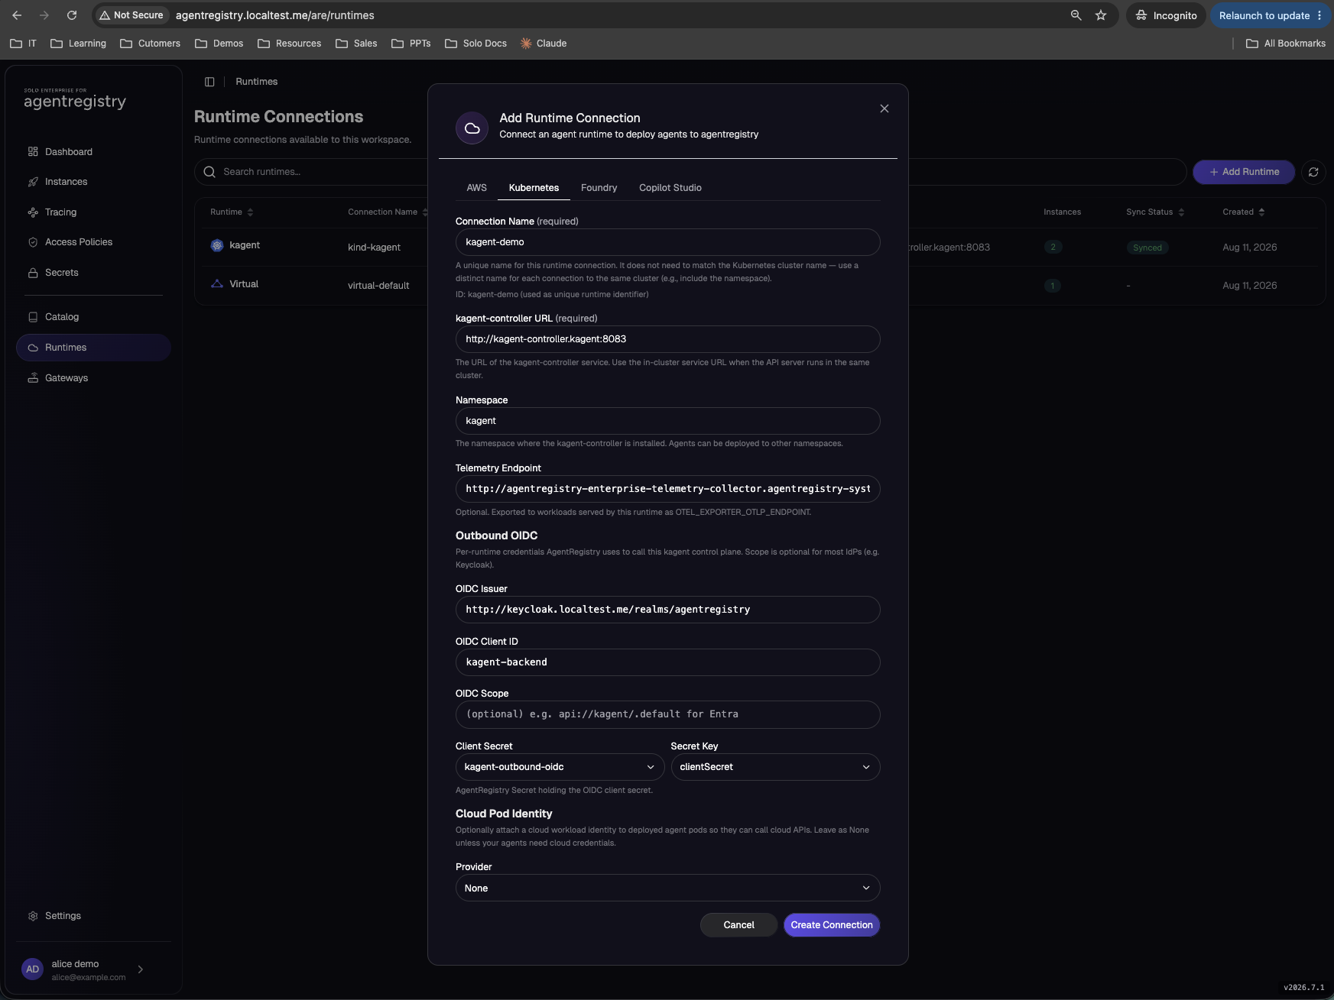This screenshot has height=1000, width=1334.
Task: Sort by Runtime column
Action: (x=232, y=212)
